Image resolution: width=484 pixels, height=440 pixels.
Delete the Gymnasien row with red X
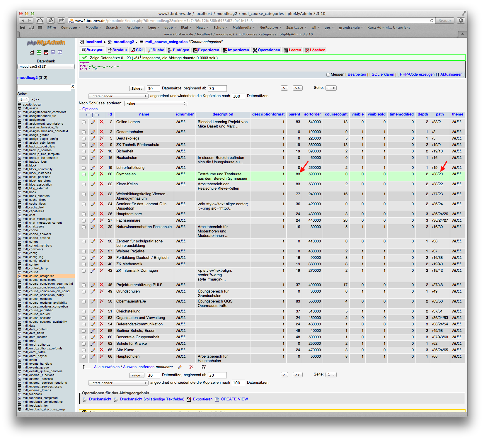[101, 174]
